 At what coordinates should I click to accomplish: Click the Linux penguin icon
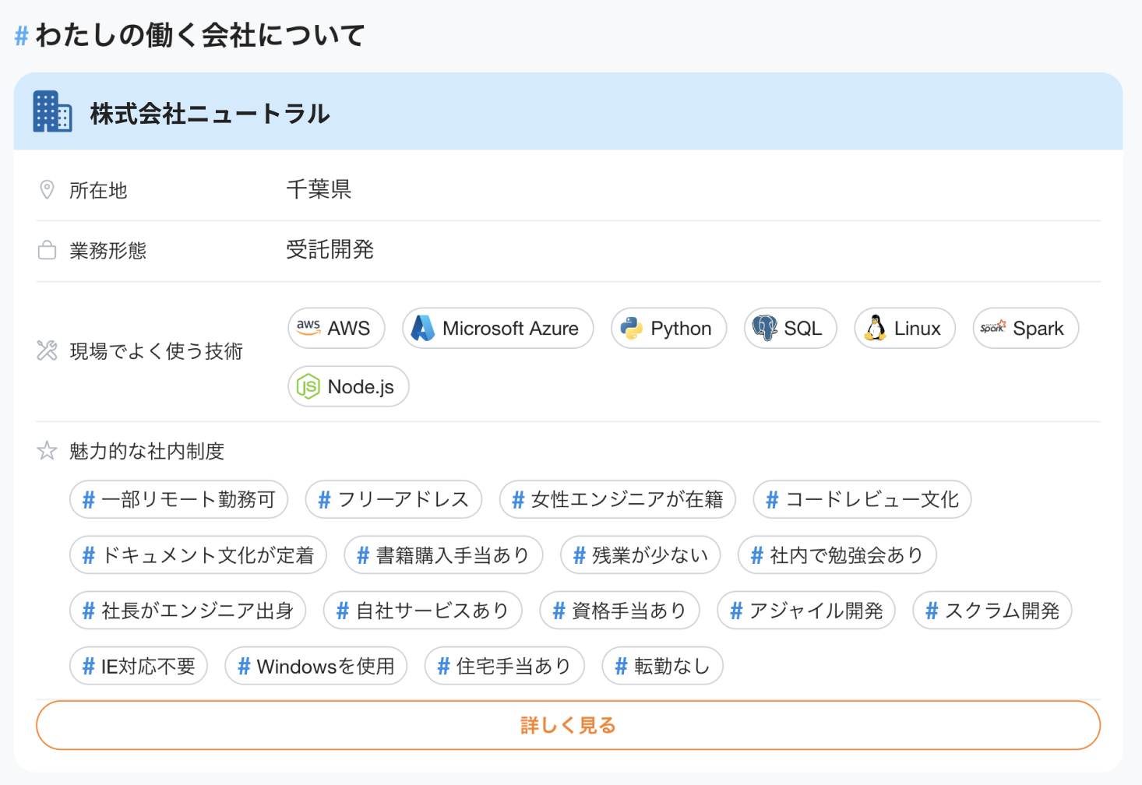pyautogui.click(x=876, y=328)
